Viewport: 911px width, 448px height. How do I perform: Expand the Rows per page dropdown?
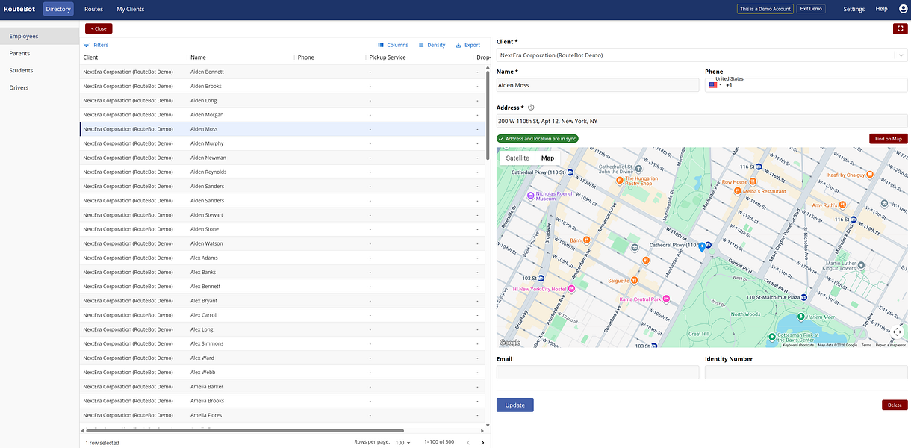tap(403, 442)
